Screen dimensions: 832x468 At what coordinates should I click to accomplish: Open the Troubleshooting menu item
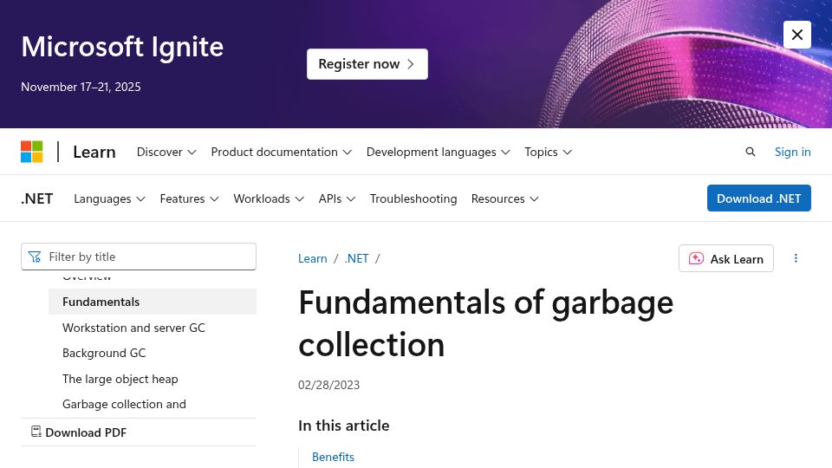[413, 198]
